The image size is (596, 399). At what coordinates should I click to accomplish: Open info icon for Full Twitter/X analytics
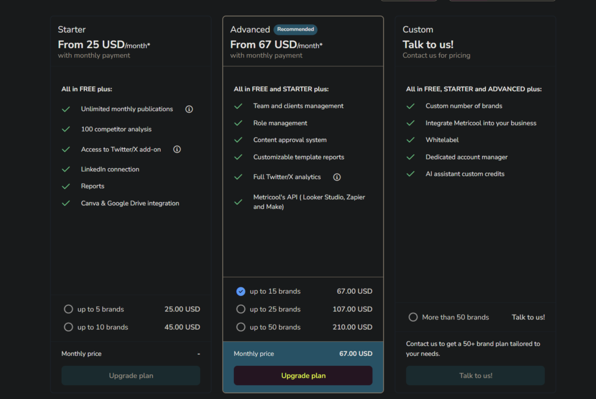point(336,177)
